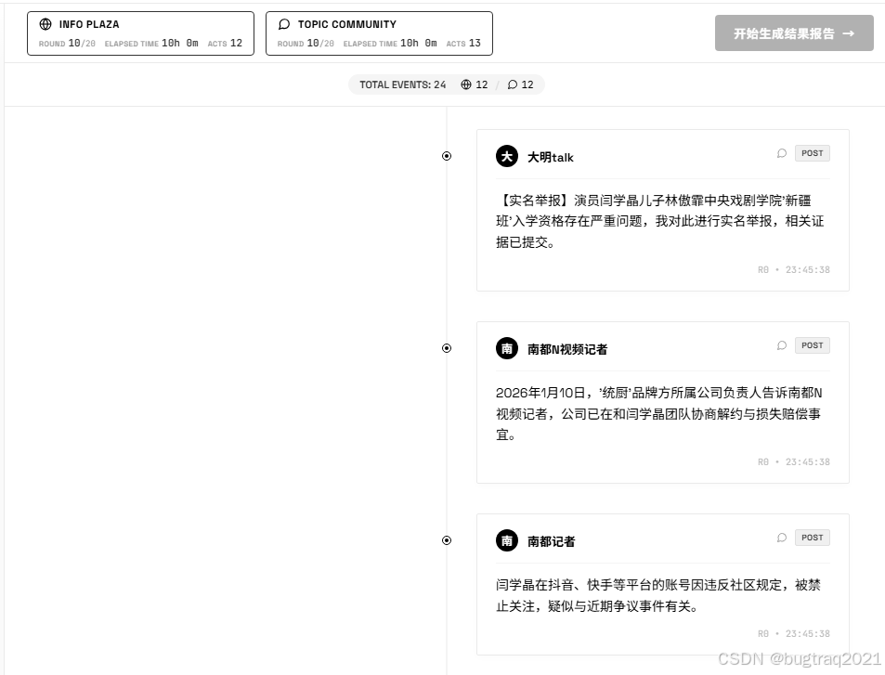Click the 大 avatar of 大明talk

(x=507, y=156)
